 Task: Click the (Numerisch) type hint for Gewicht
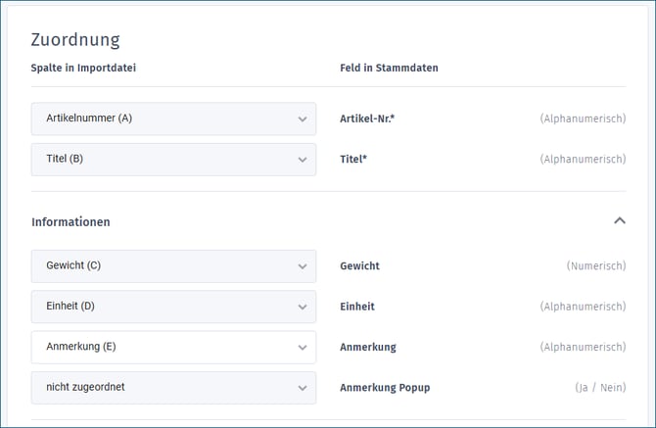595,265
